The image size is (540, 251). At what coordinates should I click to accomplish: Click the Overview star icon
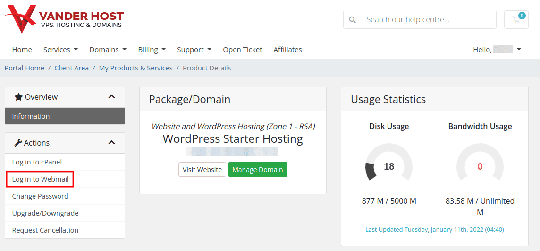click(x=18, y=97)
